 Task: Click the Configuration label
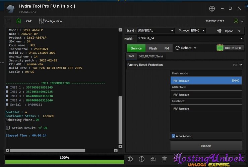point(54,21)
